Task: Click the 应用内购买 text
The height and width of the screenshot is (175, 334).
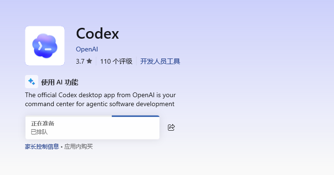Action: [x=78, y=147]
